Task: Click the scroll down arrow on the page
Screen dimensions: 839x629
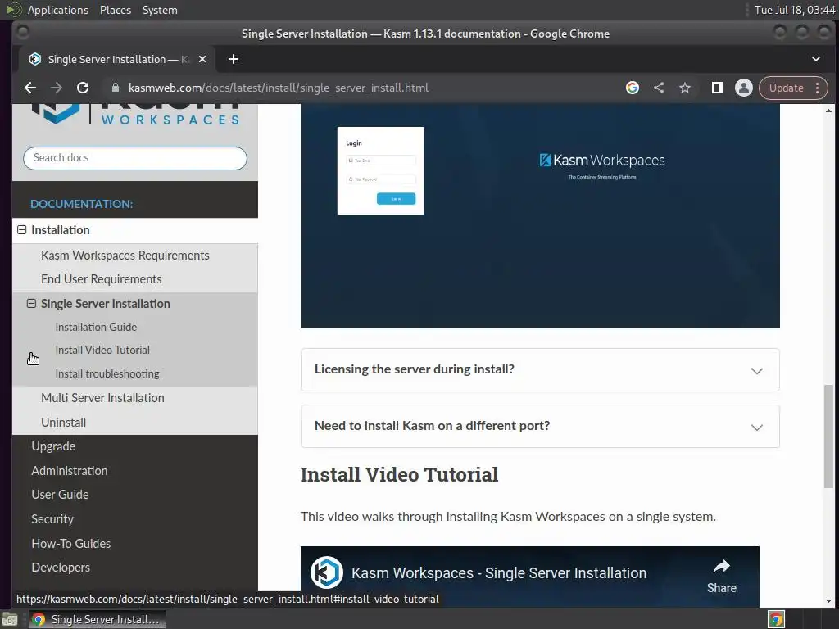Action: pos(828,601)
